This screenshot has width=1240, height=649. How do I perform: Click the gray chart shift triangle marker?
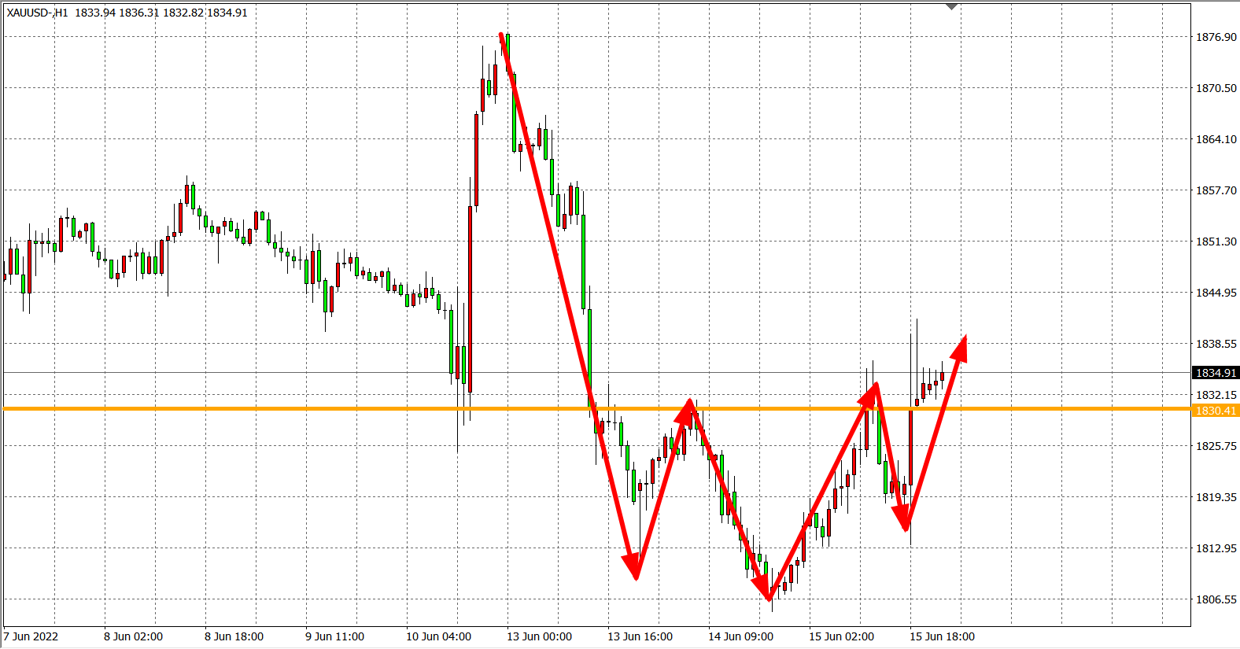(x=951, y=7)
